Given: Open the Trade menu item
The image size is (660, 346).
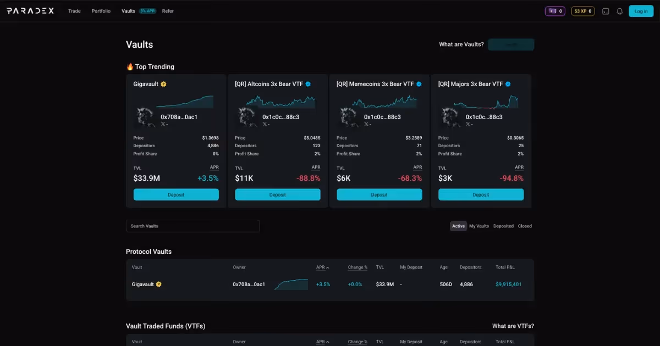Looking at the screenshot, I should point(74,11).
